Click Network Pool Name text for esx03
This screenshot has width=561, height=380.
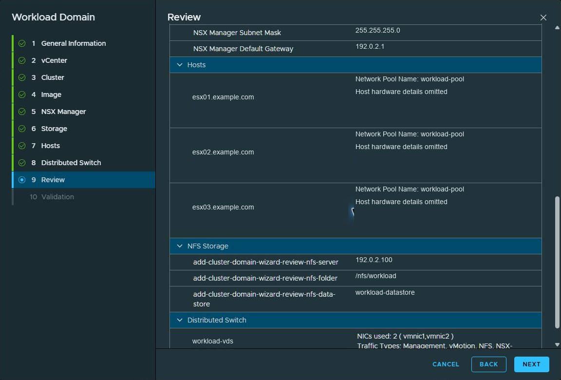(x=410, y=190)
